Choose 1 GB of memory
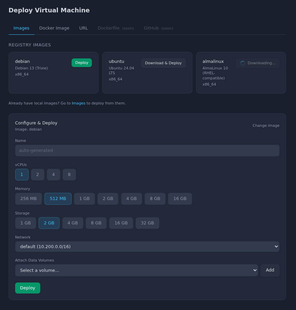Image resolution: width=296 pixels, height=310 pixels. (x=84, y=199)
